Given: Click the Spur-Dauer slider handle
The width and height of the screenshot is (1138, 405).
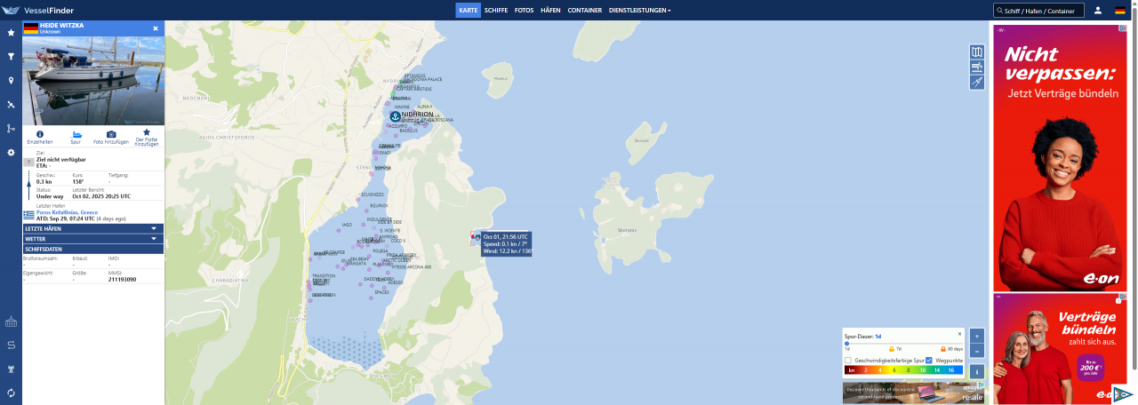Looking at the screenshot, I should pos(847,343).
